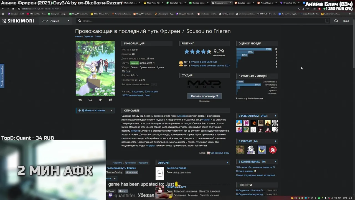Screen dimensions: 355x200
Task: Click the Онлайн просмотр button
Action: click(x=204, y=96)
